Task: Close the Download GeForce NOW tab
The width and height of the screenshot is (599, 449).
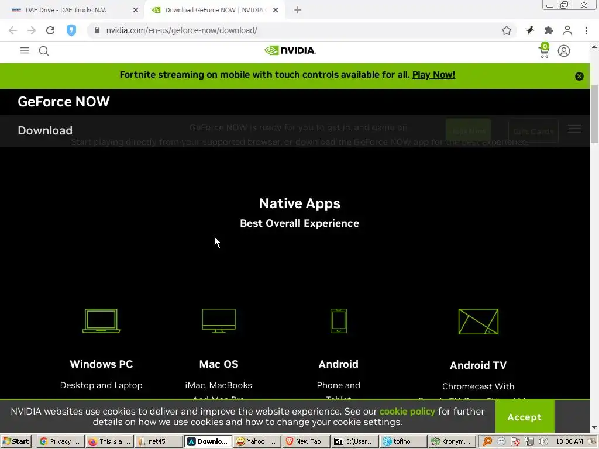Action: coord(276,10)
